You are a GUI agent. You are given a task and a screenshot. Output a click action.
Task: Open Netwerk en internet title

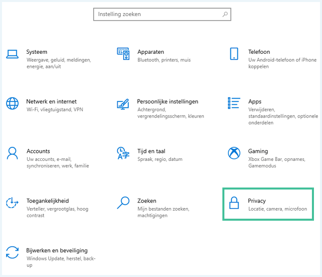(x=51, y=102)
